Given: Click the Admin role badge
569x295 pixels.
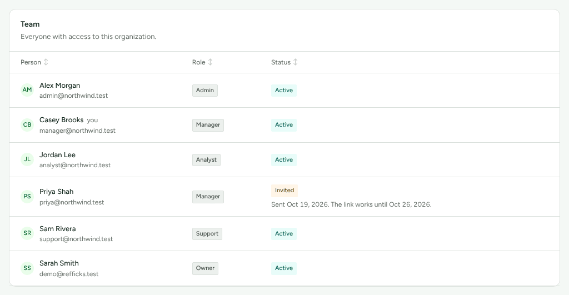Looking at the screenshot, I should 205,91.
